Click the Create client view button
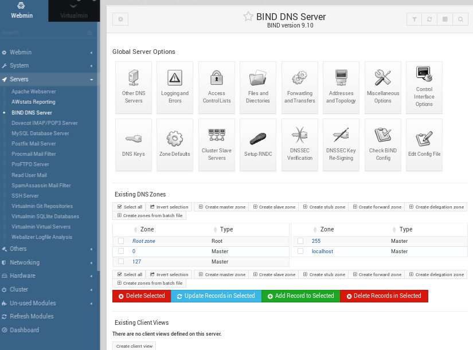Screen dimensions: 473x350 tap(134, 346)
